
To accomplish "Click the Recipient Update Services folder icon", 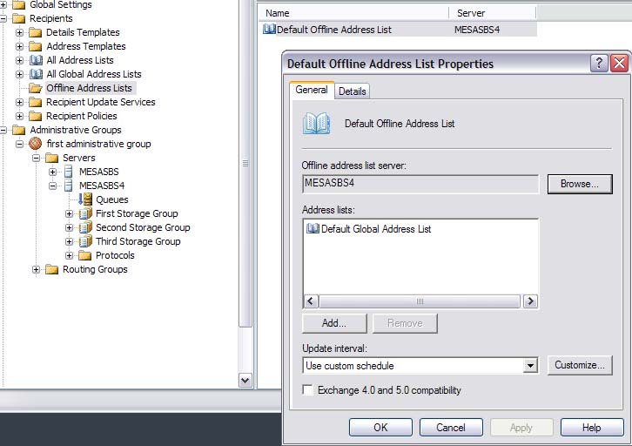I will tap(36, 102).
